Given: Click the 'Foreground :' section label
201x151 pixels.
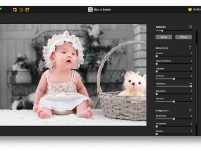Looking at the screenshot, I should point(162,111).
